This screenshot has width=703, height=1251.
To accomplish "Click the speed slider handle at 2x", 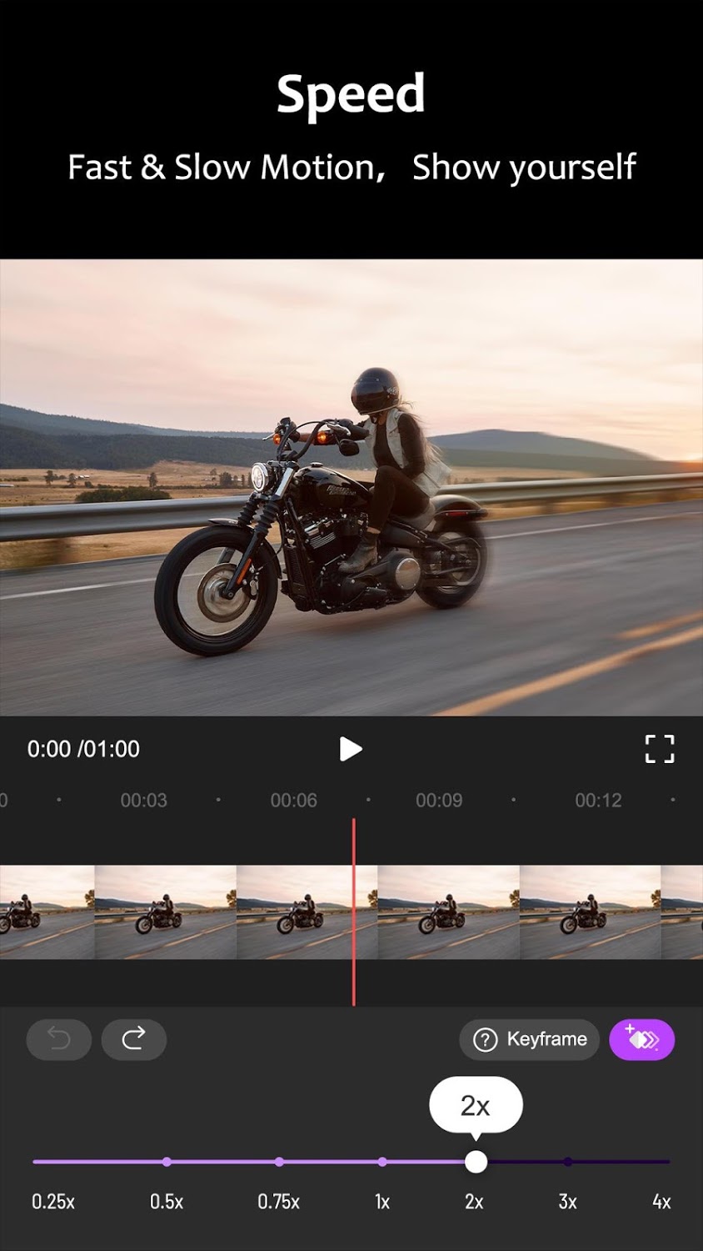I will coord(476,1161).
